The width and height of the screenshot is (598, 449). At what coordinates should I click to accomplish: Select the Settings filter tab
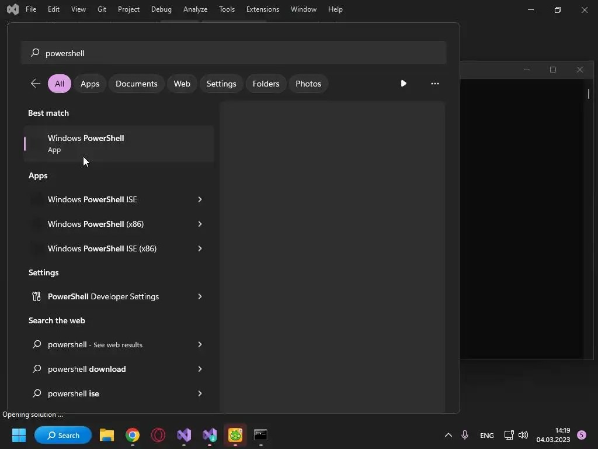coord(221,84)
